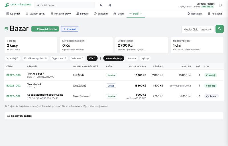This screenshot has height=146, width=228.
Task: Select the Vše 3 filter
Action: coord(92,58)
